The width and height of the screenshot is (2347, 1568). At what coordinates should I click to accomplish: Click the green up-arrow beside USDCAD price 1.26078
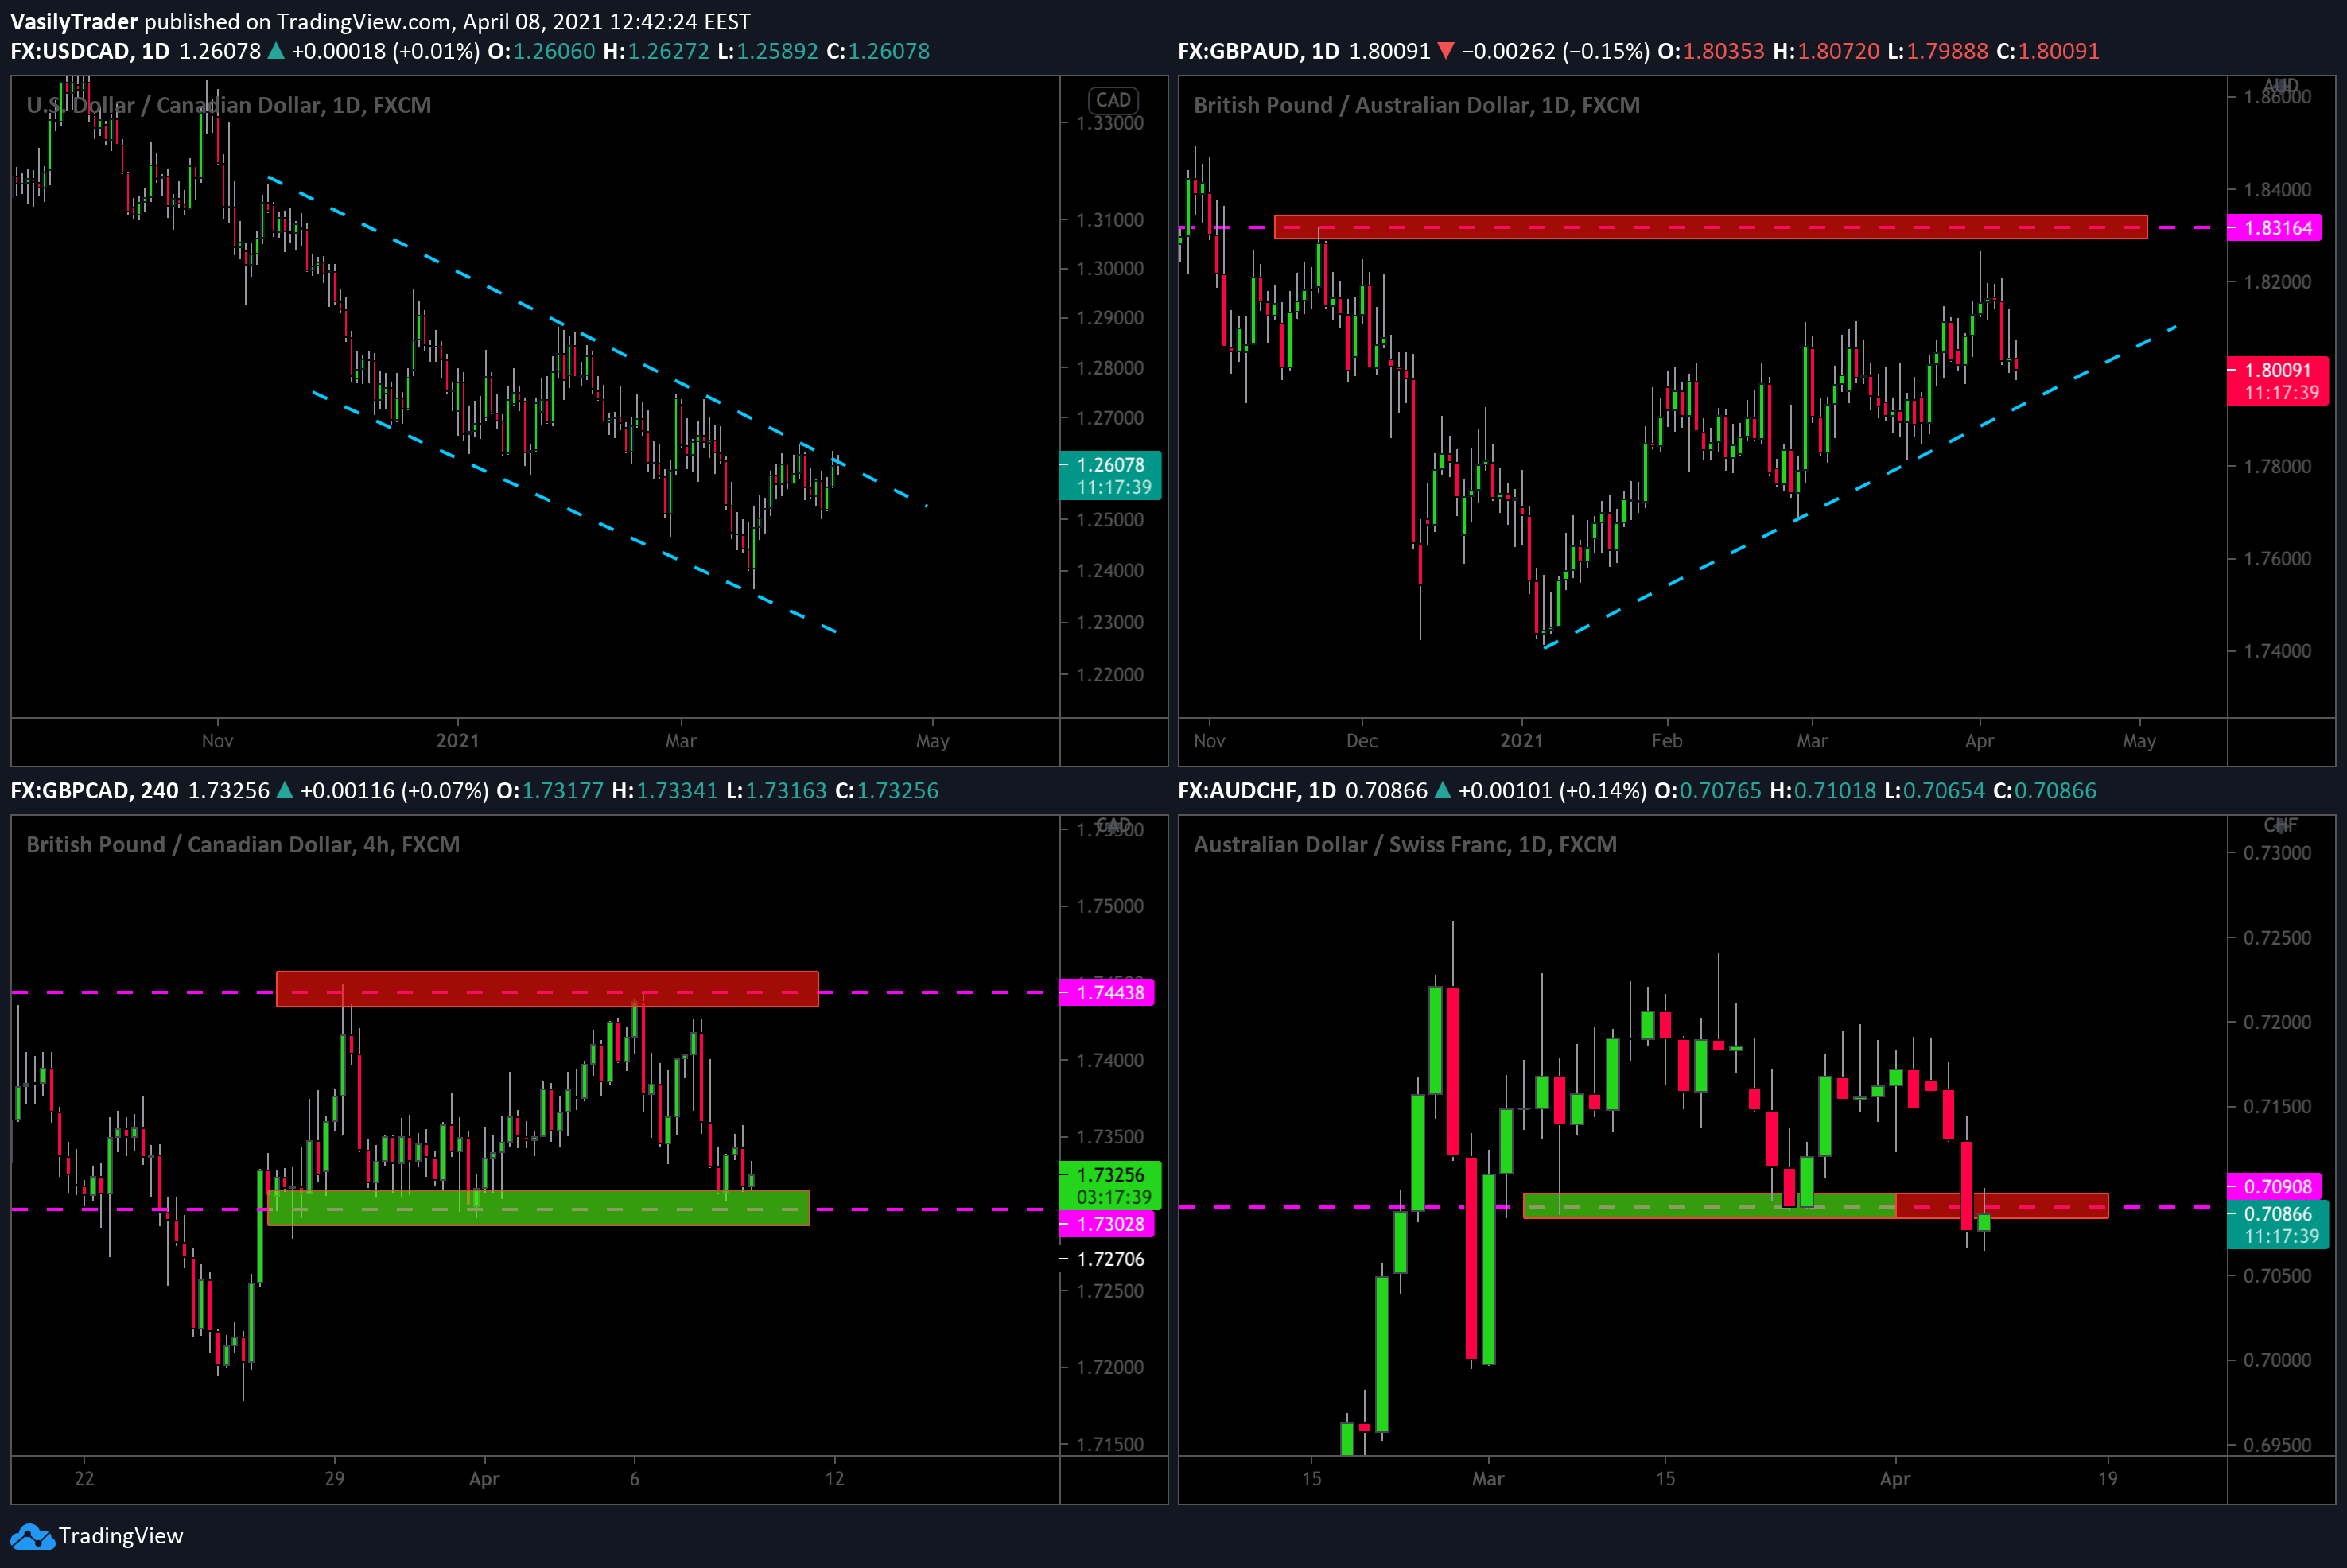point(276,51)
